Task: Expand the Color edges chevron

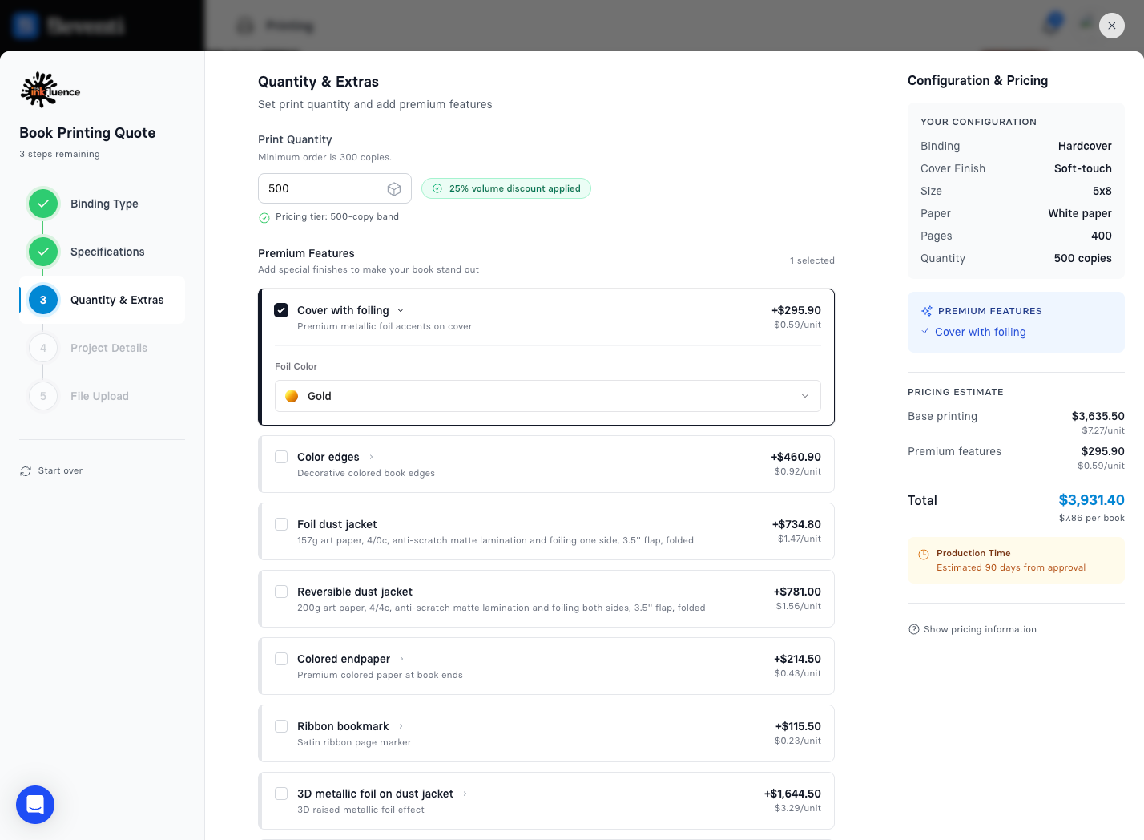Action: pyautogui.click(x=371, y=458)
